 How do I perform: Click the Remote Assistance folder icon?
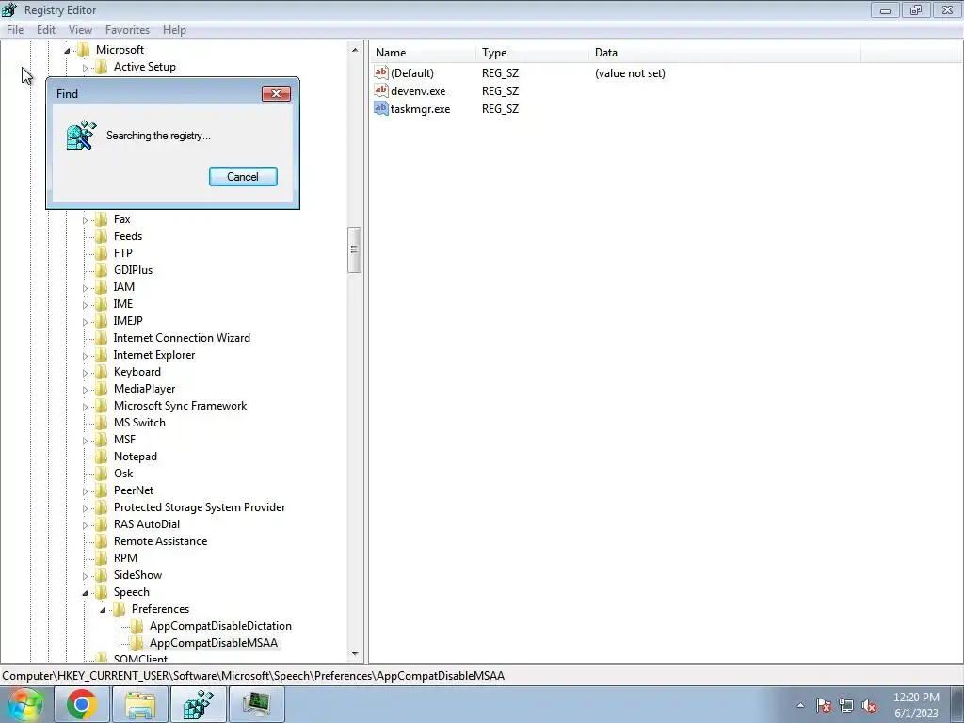point(102,541)
